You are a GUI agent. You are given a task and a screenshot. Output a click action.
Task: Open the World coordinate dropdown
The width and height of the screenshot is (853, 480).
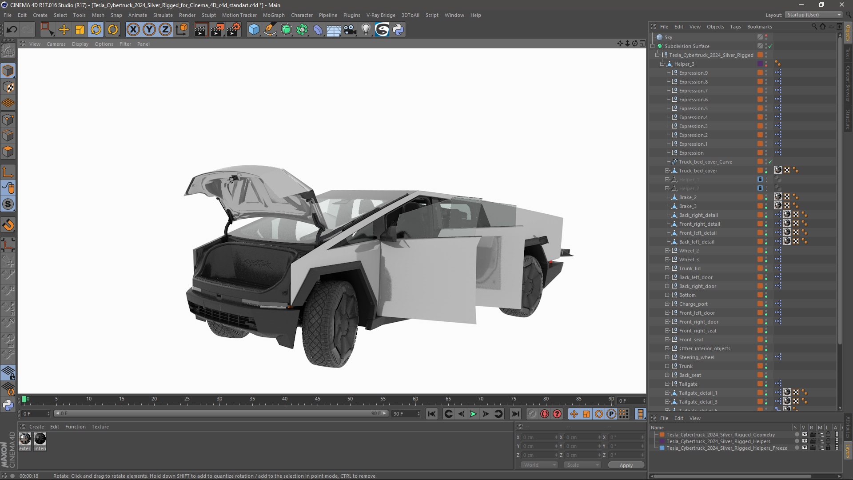click(x=539, y=465)
